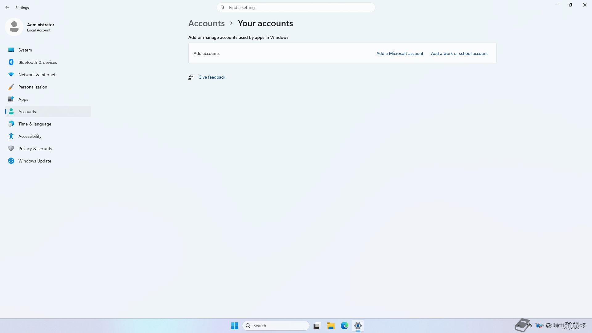The image size is (592, 333).
Task: Open the Windows Start menu
Action: tap(234, 326)
